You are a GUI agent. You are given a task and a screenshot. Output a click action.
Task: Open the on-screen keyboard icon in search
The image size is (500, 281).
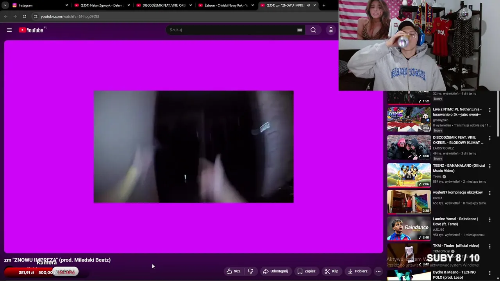pos(300,30)
